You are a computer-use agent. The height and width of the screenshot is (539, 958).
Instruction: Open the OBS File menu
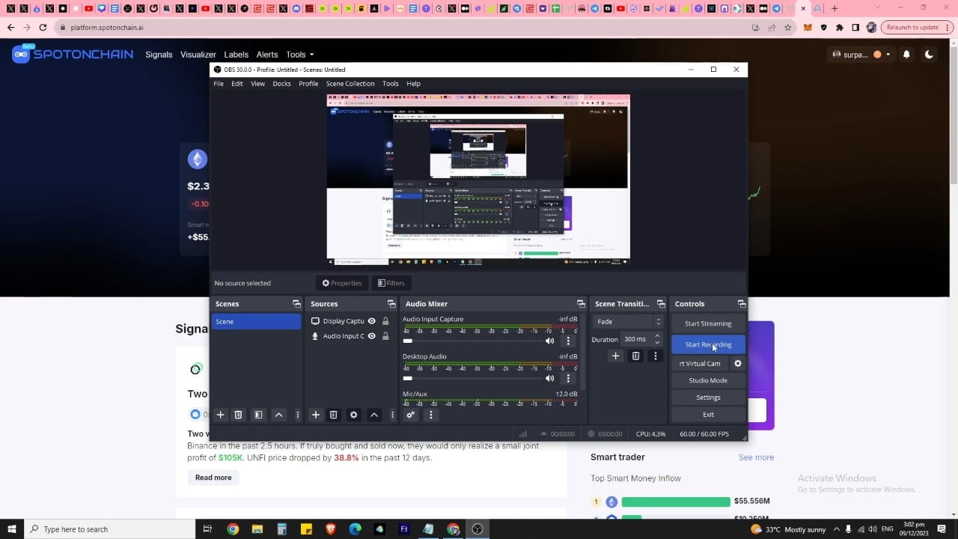[219, 84]
